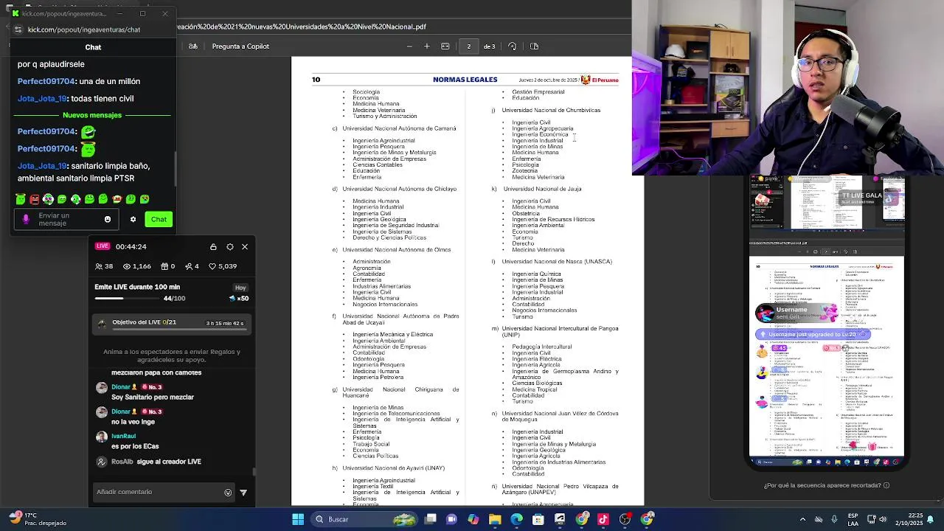Click username Jota_Jota_19 on 'todas tienen civil'

point(42,98)
